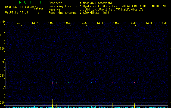Click the date stamp 02.01.09 14:50

[x=17, y=12]
